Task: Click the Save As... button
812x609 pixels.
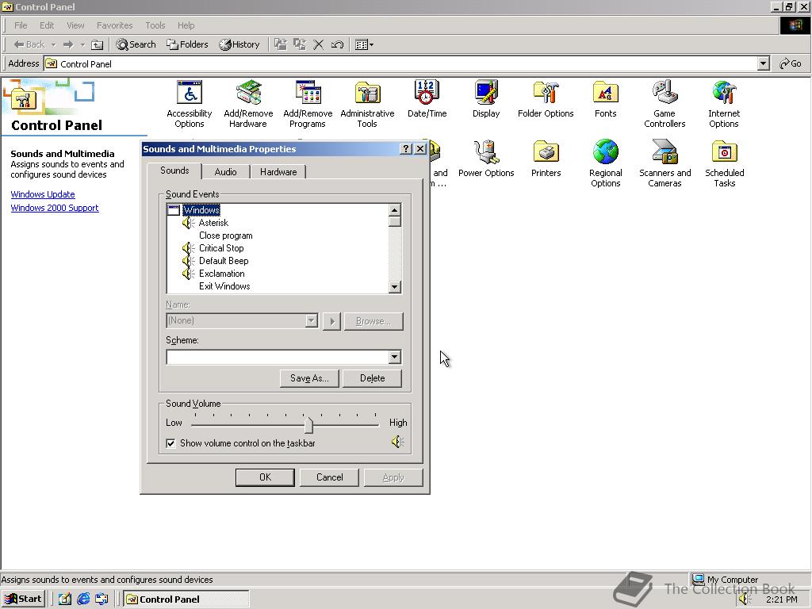Action: click(309, 378)
